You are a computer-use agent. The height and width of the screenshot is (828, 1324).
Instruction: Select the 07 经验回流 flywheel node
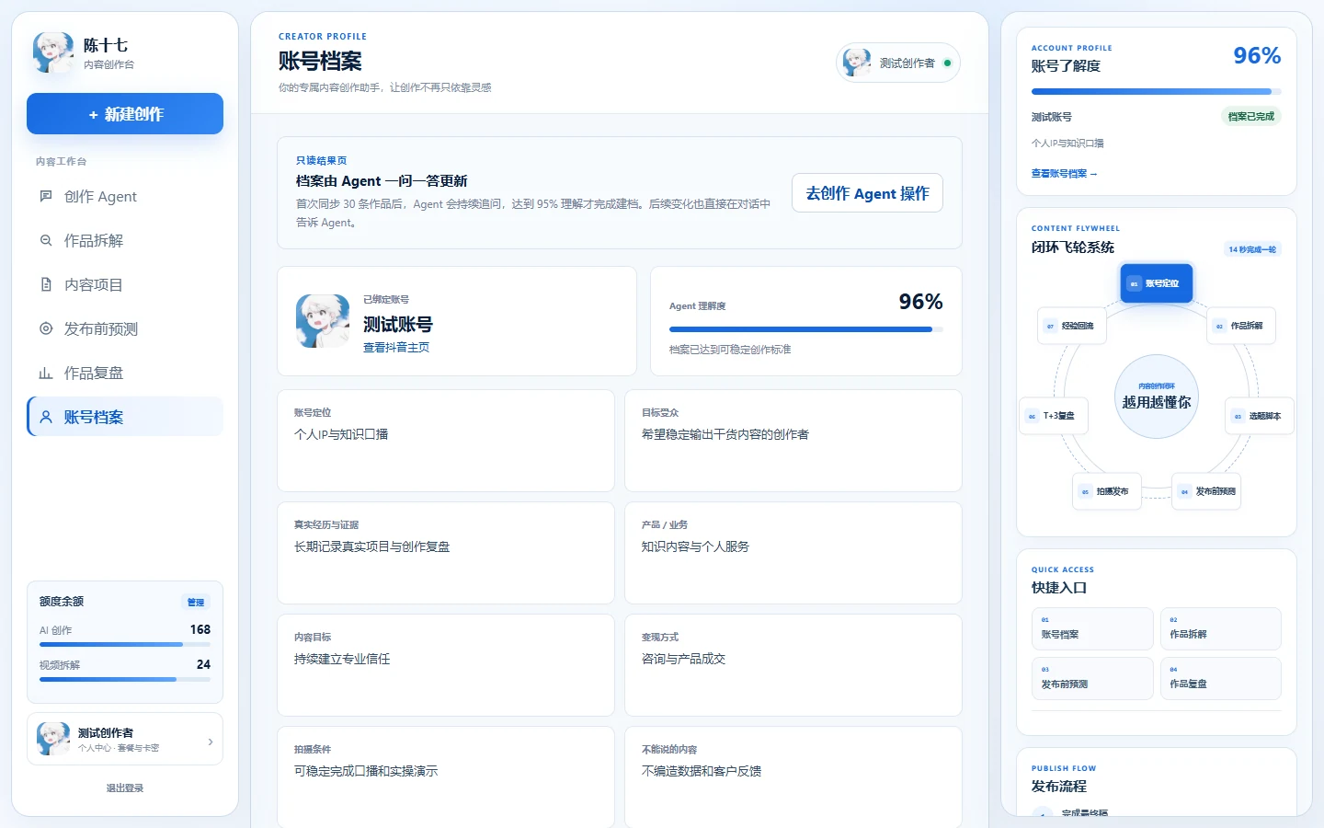pyautogui.click(x=1072, y=326)
